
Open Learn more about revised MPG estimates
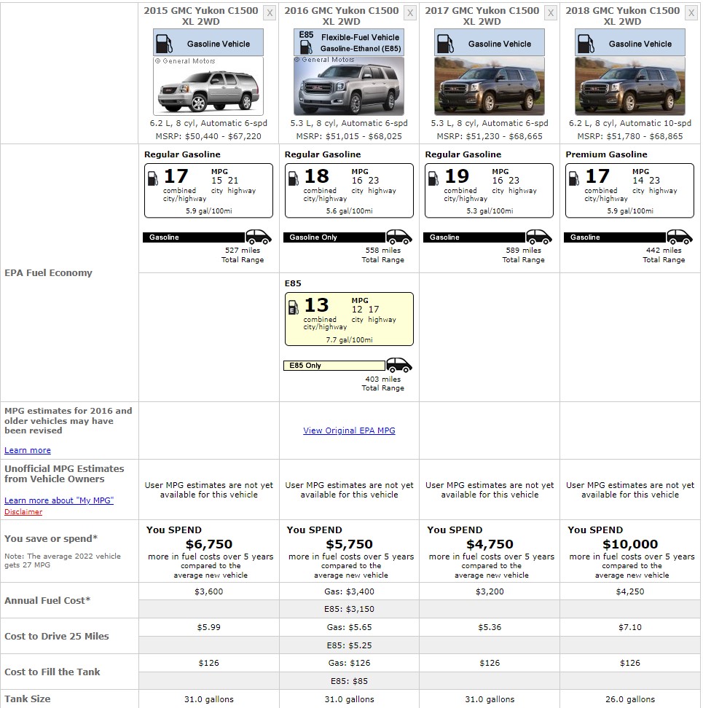coord(28,450)
